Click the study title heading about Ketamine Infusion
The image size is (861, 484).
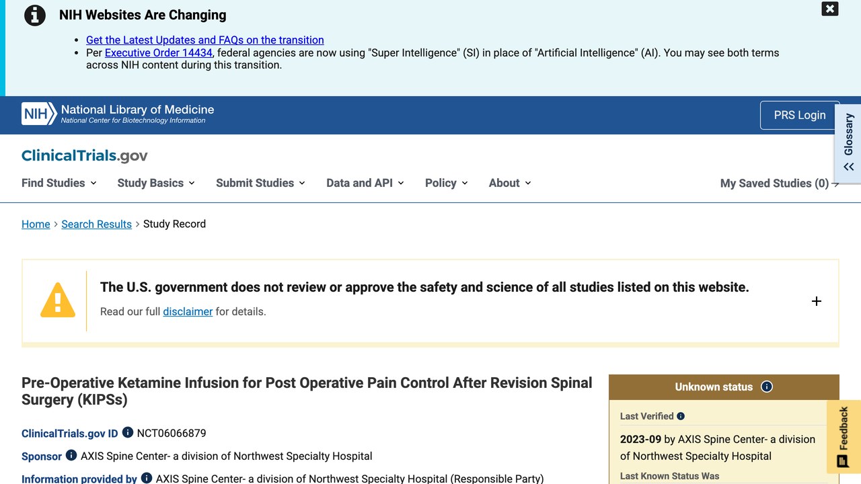pyautogui.click(x=307, y=391)
